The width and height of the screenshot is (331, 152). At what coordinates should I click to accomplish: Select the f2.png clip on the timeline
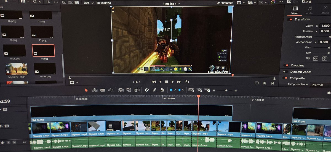pos(131,113)
